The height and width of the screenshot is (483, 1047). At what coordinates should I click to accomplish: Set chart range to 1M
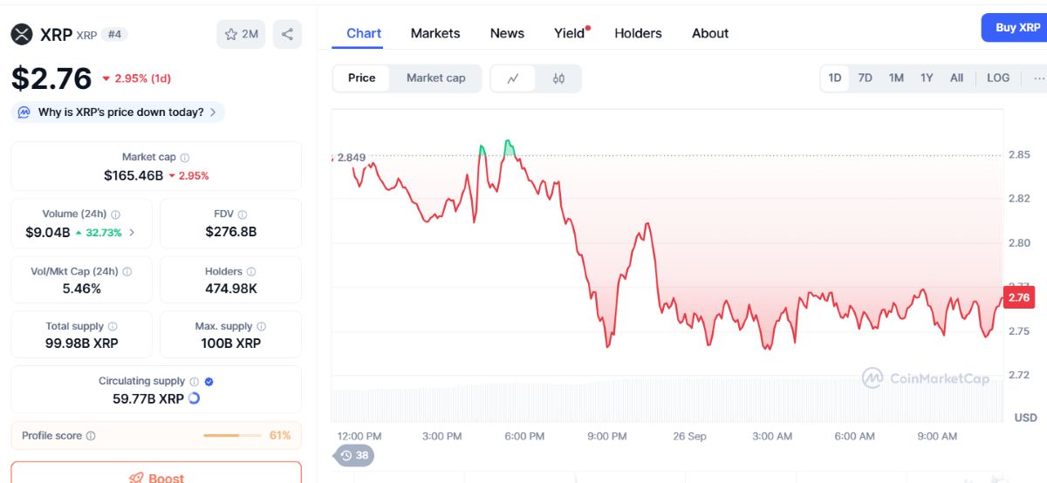[896, 78]
